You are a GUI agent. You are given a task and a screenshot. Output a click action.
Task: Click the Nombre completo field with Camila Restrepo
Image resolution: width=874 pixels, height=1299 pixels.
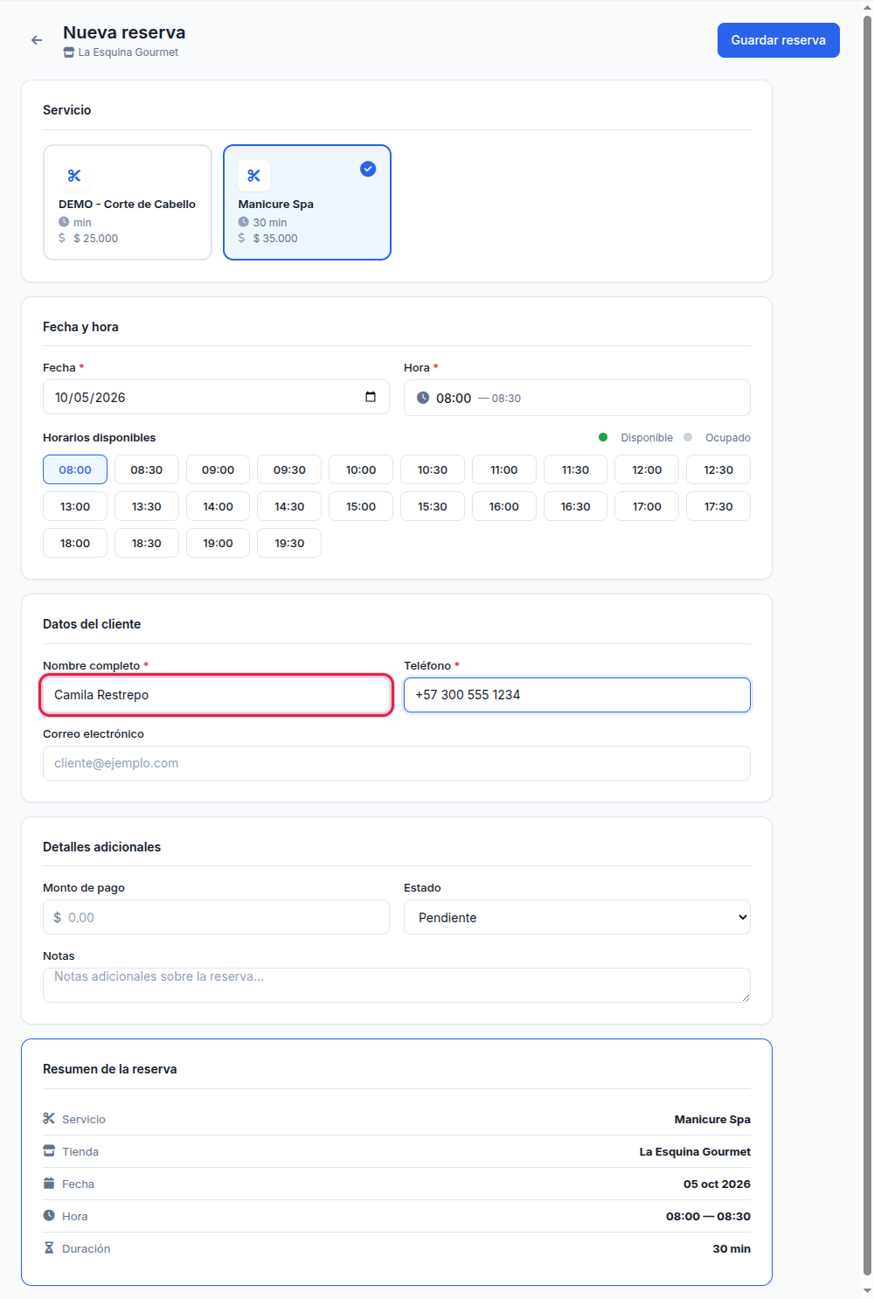(x=216, y=695)
